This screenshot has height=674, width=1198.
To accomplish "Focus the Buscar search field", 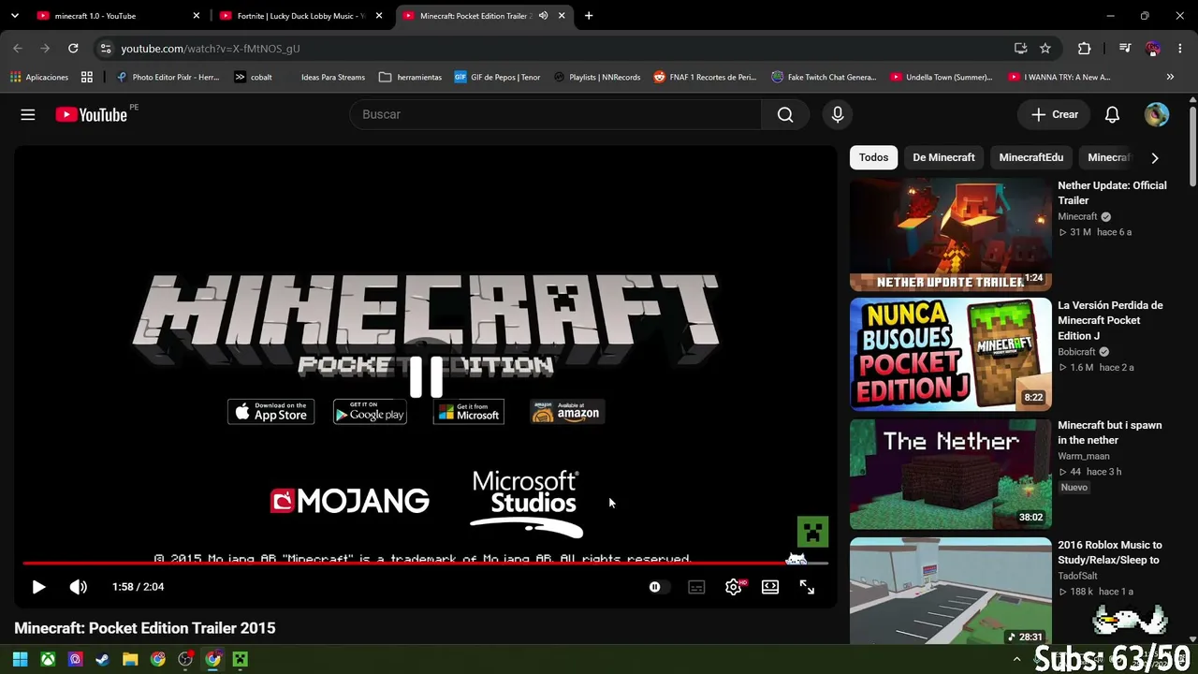I will coord(556,114).
